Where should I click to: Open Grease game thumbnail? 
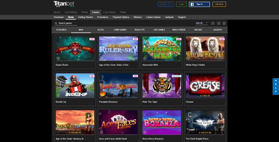point(205,85)
